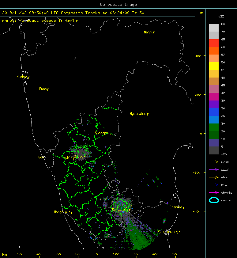Click the 67CB legend label
237x258 pixels.
pos(225,162)
